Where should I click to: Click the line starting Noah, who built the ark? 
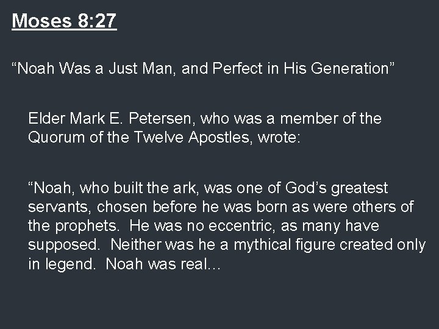pos(208,188)
